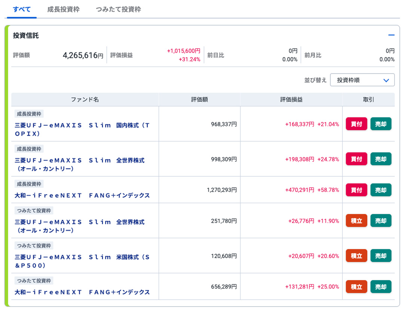Open つみたて投資枠 全世界株式 (オール・カントリー) link
Image resolution: width=404 pixels, height=310 pixels.
tap(79, 226)
